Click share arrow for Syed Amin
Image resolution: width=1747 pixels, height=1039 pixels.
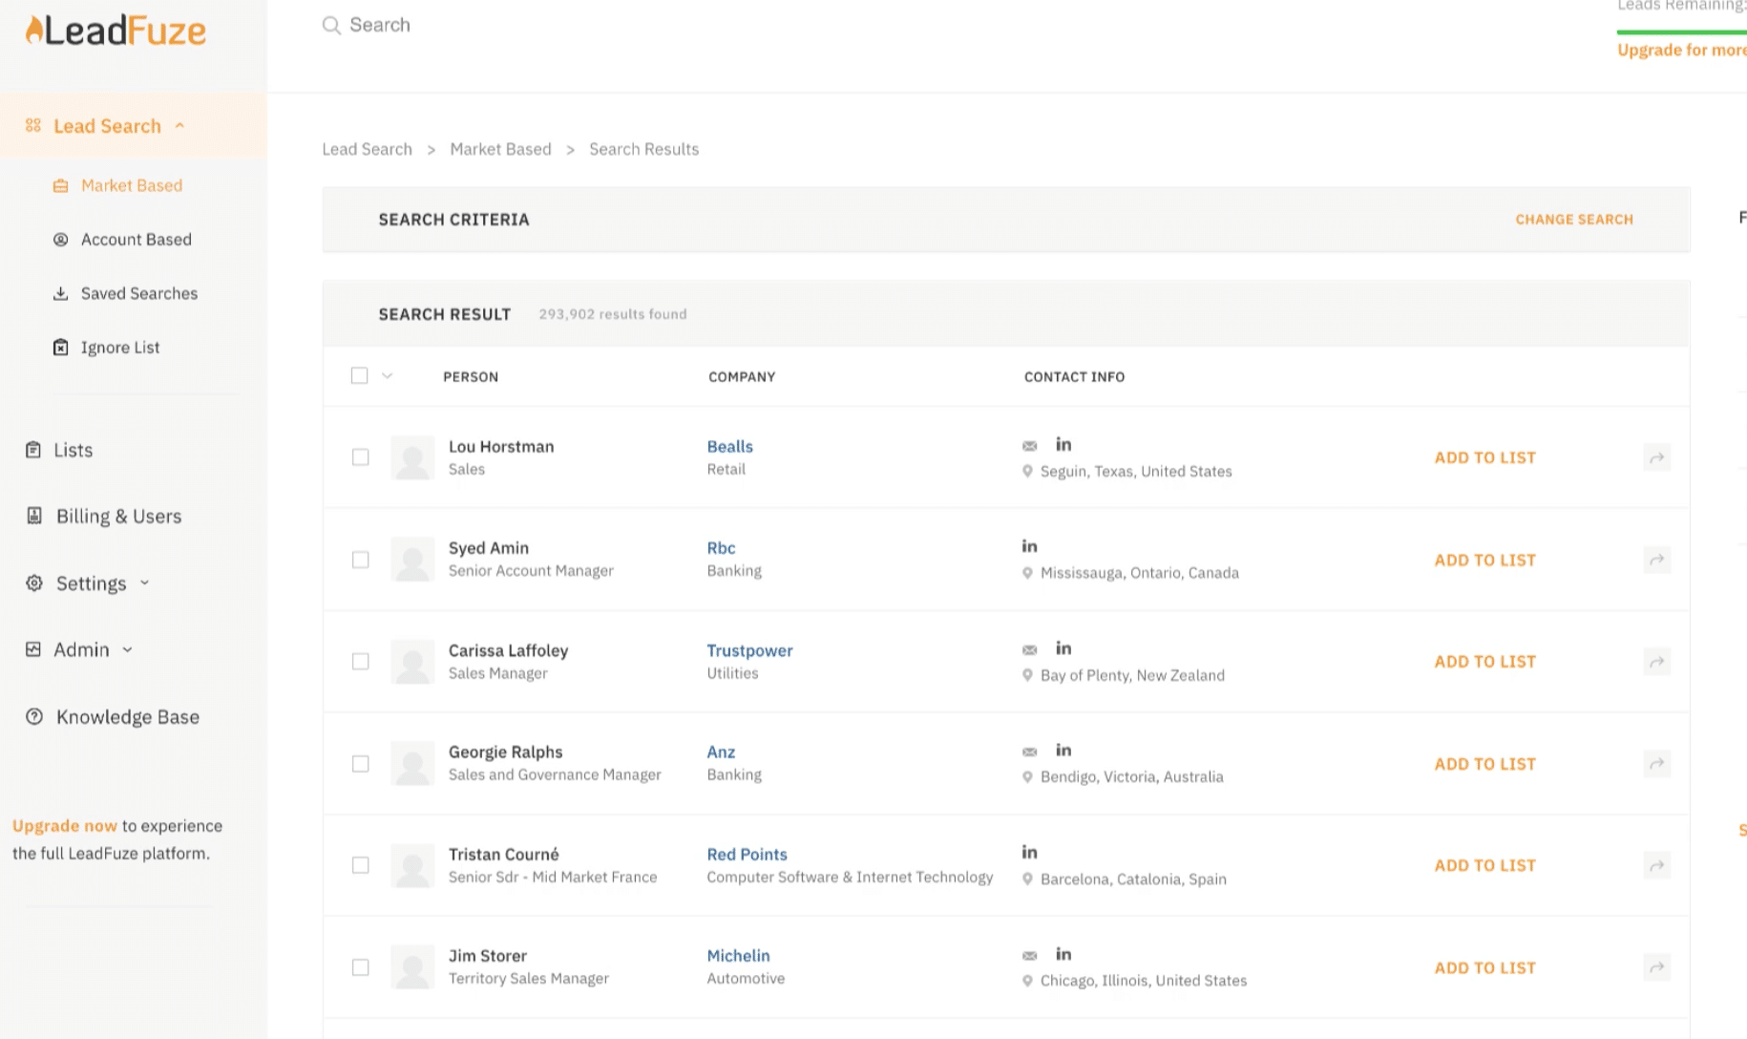click(x=1657, y=560)
